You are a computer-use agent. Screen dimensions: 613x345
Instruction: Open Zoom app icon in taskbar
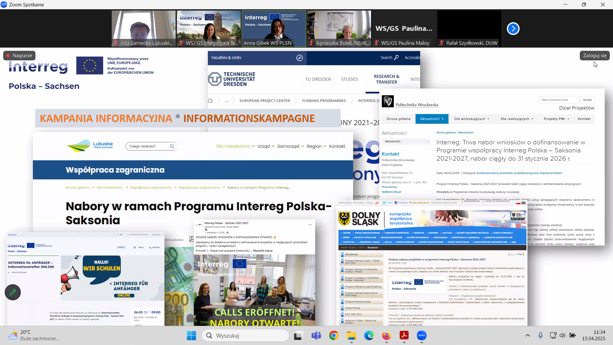[x=422, y=335]
